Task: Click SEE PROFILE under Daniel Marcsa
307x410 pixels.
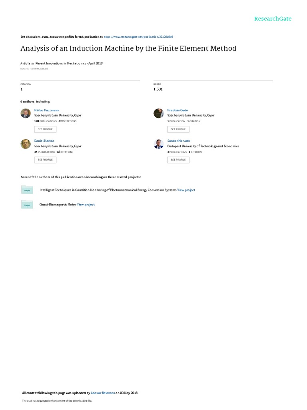Action: pos(45,160)
